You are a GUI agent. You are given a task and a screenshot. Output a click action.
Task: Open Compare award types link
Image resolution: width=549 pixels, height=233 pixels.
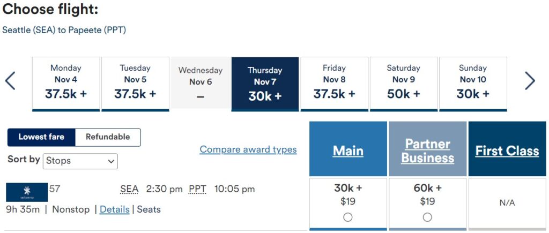[x=248, y=149]
